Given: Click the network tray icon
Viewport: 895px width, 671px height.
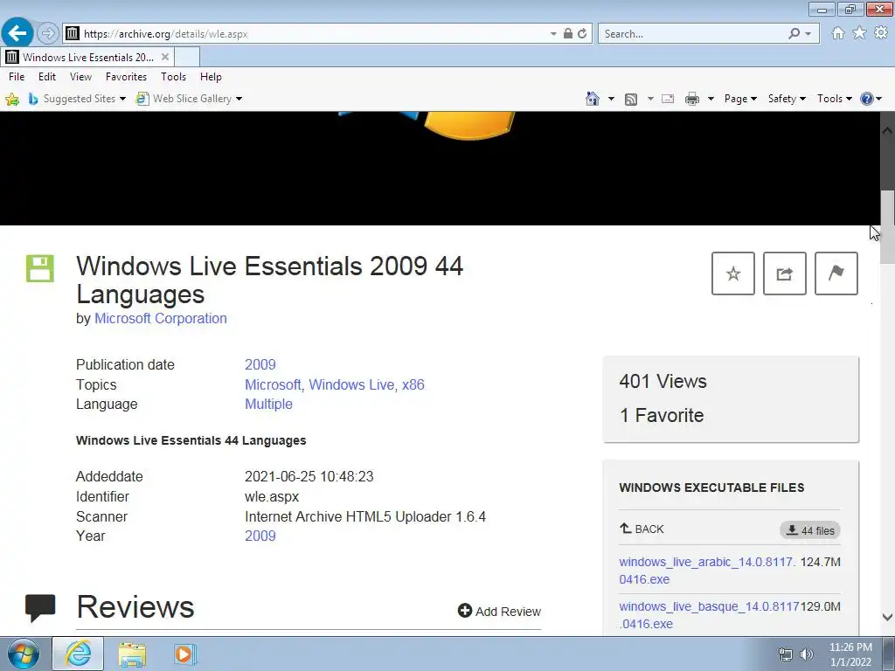Looking at the screenshot, I should tap(786, 654).
